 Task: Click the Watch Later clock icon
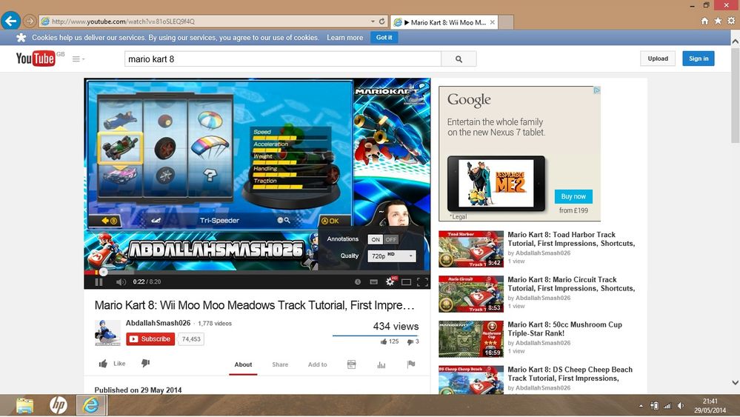coord(358,281)
